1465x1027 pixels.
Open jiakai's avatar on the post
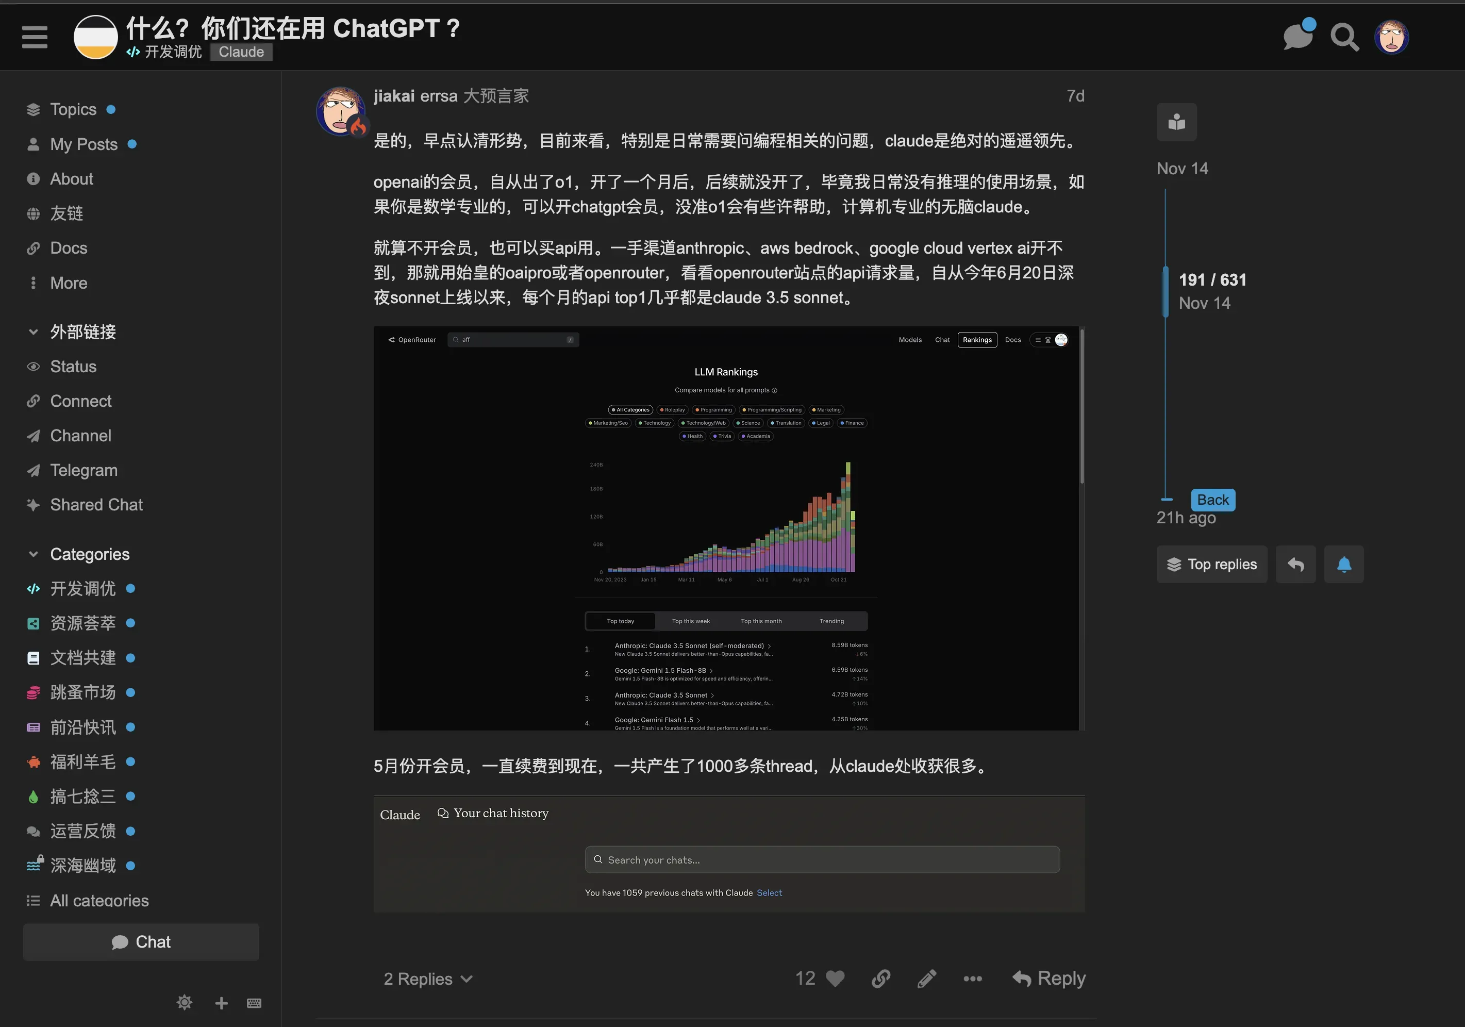coord(341,112)
